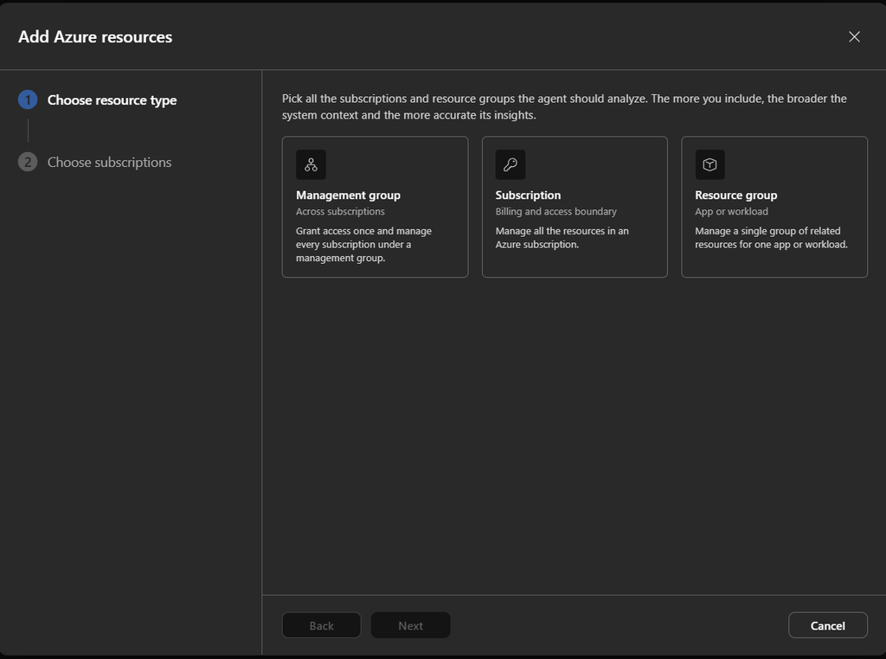Image resolution: width=886 pixels, height=659 pixels.
Task: Click the Management group hierarchy icon
Action: pos(311,164)
